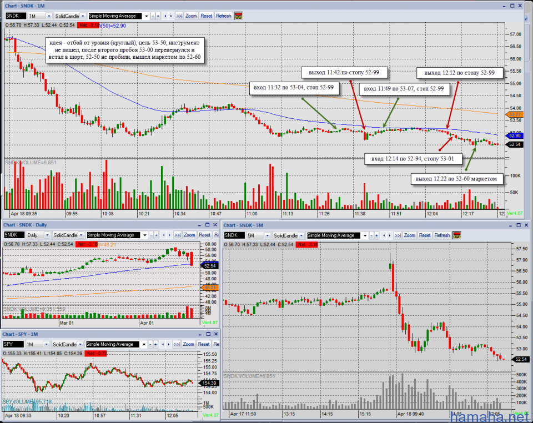This screenshot has height=423, width=533.
Task: Click the plus button in SNDK 5M chart toolbar
Action: [376, 235]
